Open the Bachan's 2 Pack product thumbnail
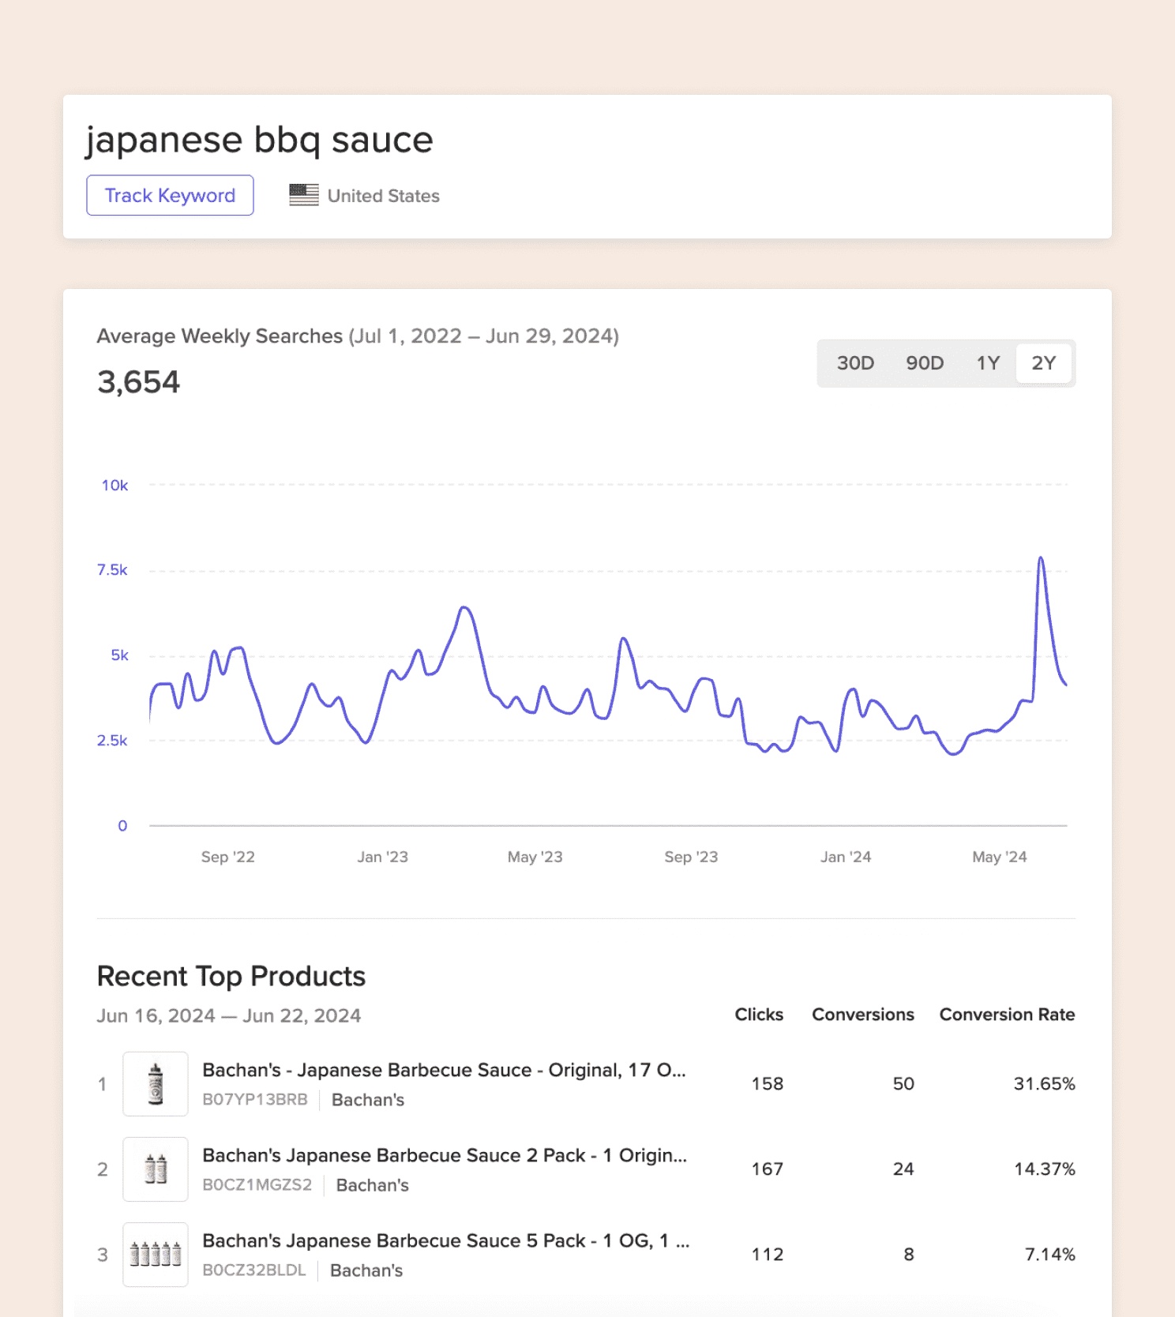 click(x=156, y=1169)
